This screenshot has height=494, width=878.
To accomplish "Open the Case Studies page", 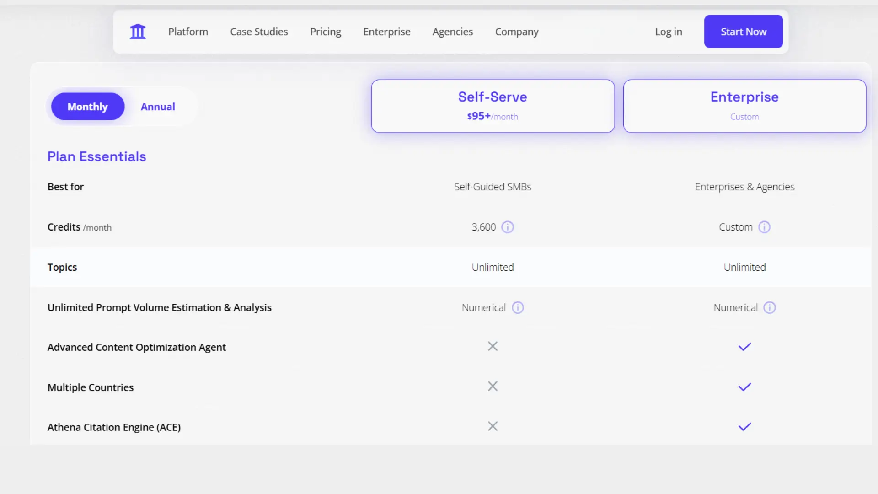I will (259, 32).
